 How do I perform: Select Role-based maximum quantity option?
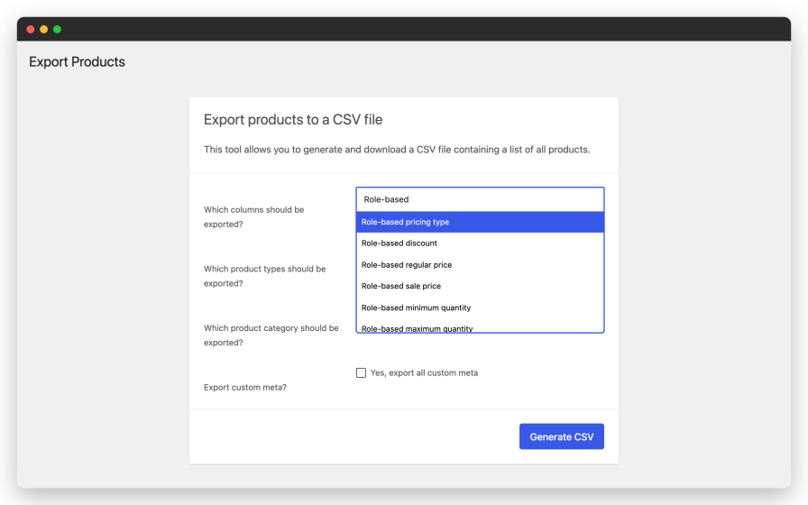480,326
